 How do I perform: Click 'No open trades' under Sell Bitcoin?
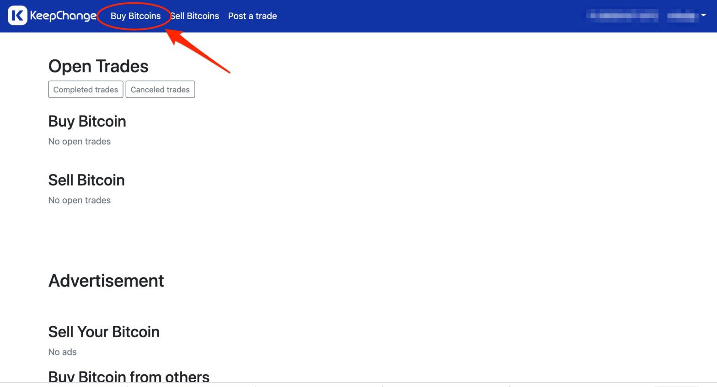point(80,200)
